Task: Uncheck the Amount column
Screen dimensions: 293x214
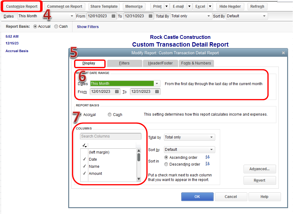Action: click(x=84, y=173)
